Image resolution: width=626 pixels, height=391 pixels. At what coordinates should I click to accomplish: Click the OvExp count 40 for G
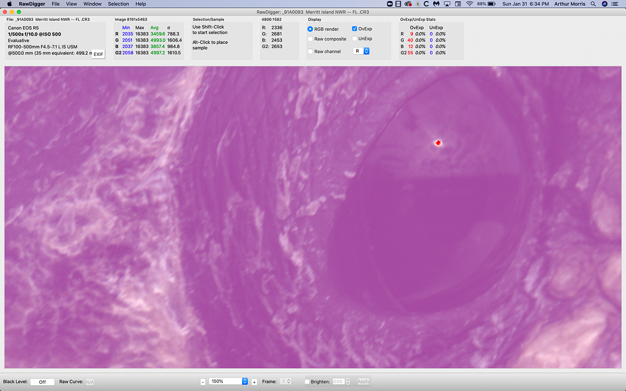[410, 40]
